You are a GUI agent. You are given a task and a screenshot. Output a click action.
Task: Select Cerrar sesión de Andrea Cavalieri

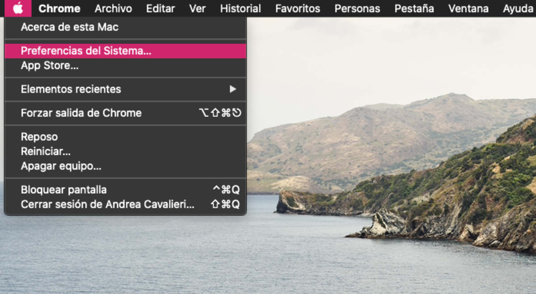click(x=107, y=204)
